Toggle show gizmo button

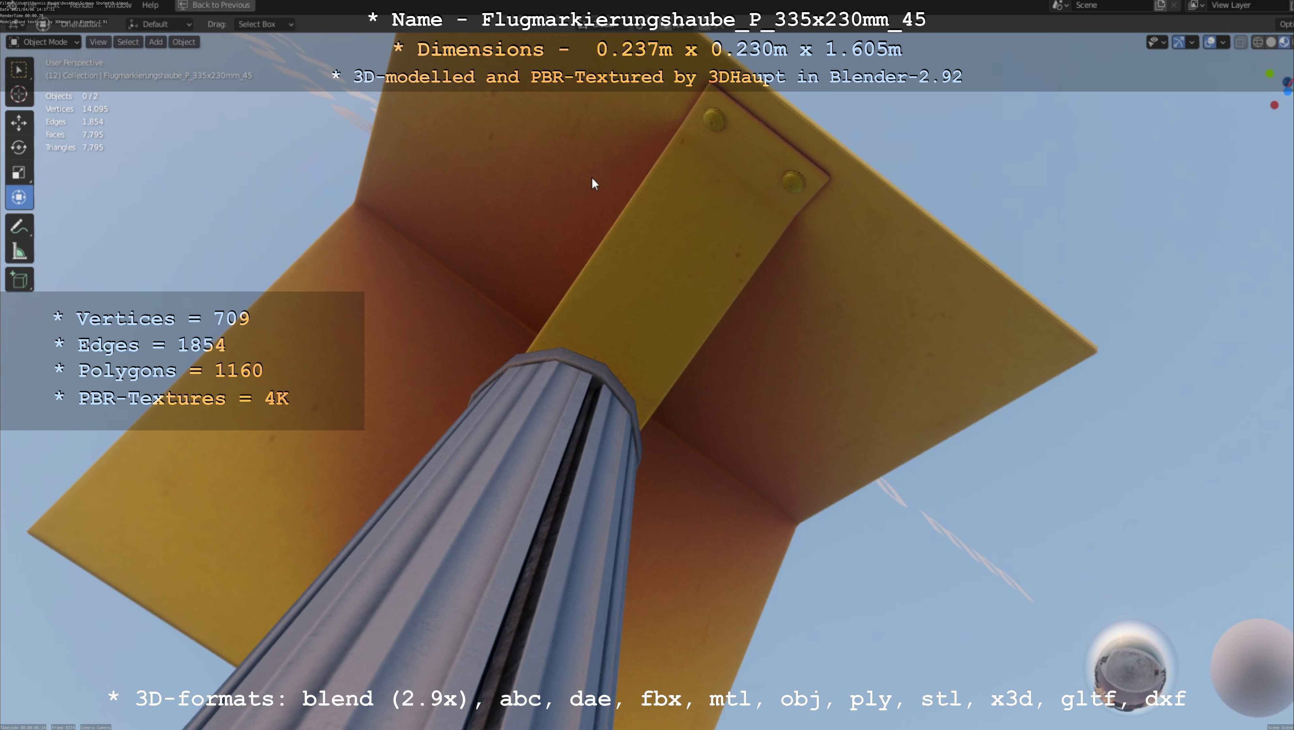pos(1178,42)
